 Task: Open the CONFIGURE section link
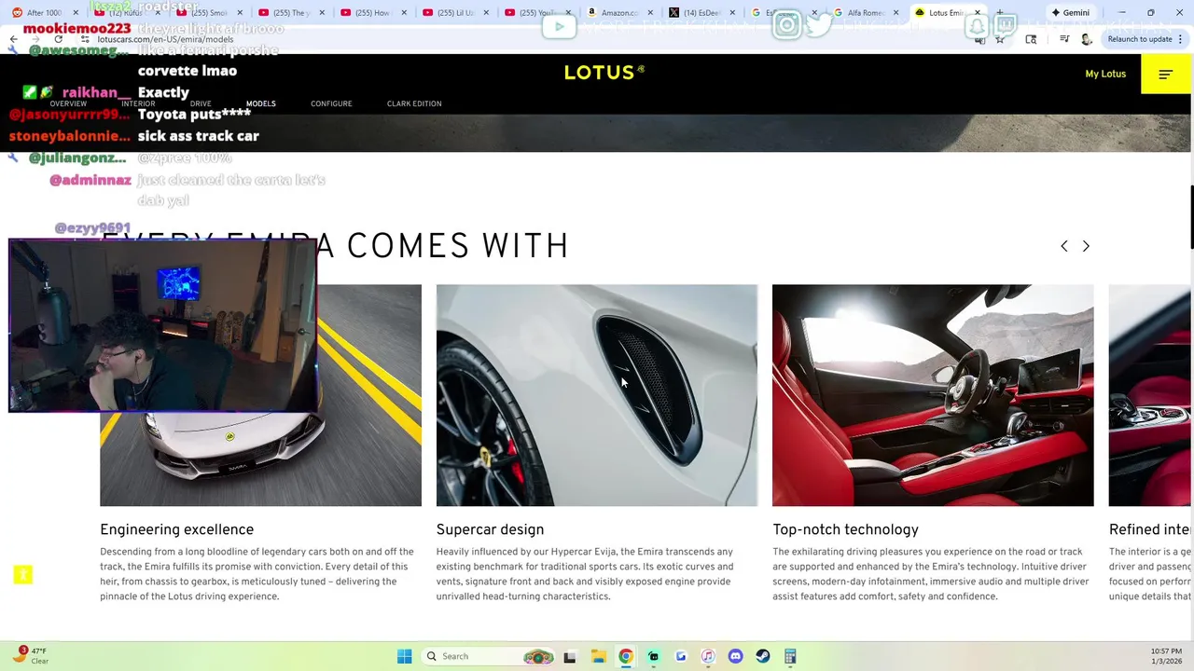click(331, 103)
